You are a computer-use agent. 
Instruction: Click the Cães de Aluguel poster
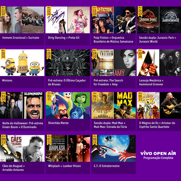11,148
